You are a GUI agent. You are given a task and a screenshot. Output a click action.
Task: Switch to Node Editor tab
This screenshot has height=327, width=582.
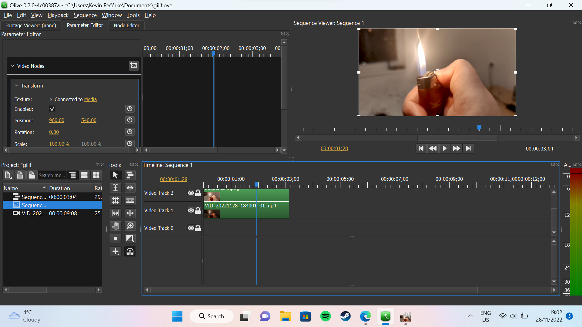[x=126, y=25]
